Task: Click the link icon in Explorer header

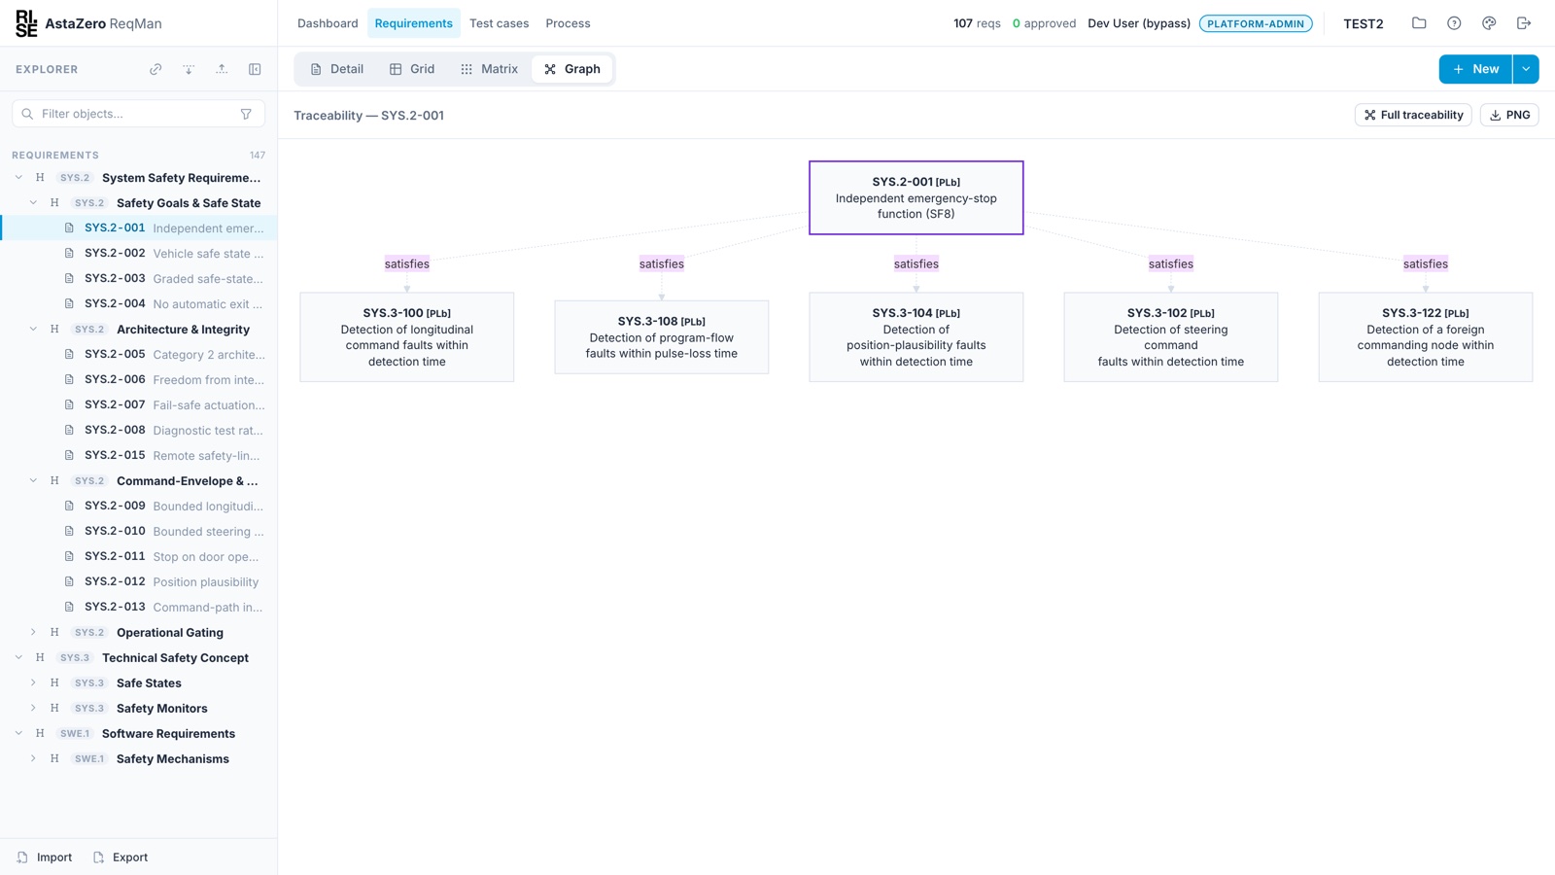Action: click(155, 69)
